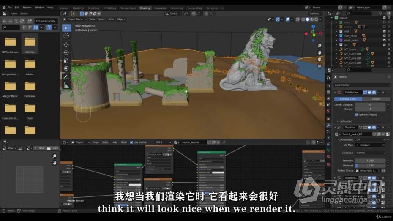Click the file browser filter funnel icon
This screenshot has width=393, height=221.
click(x=49, y=27)
